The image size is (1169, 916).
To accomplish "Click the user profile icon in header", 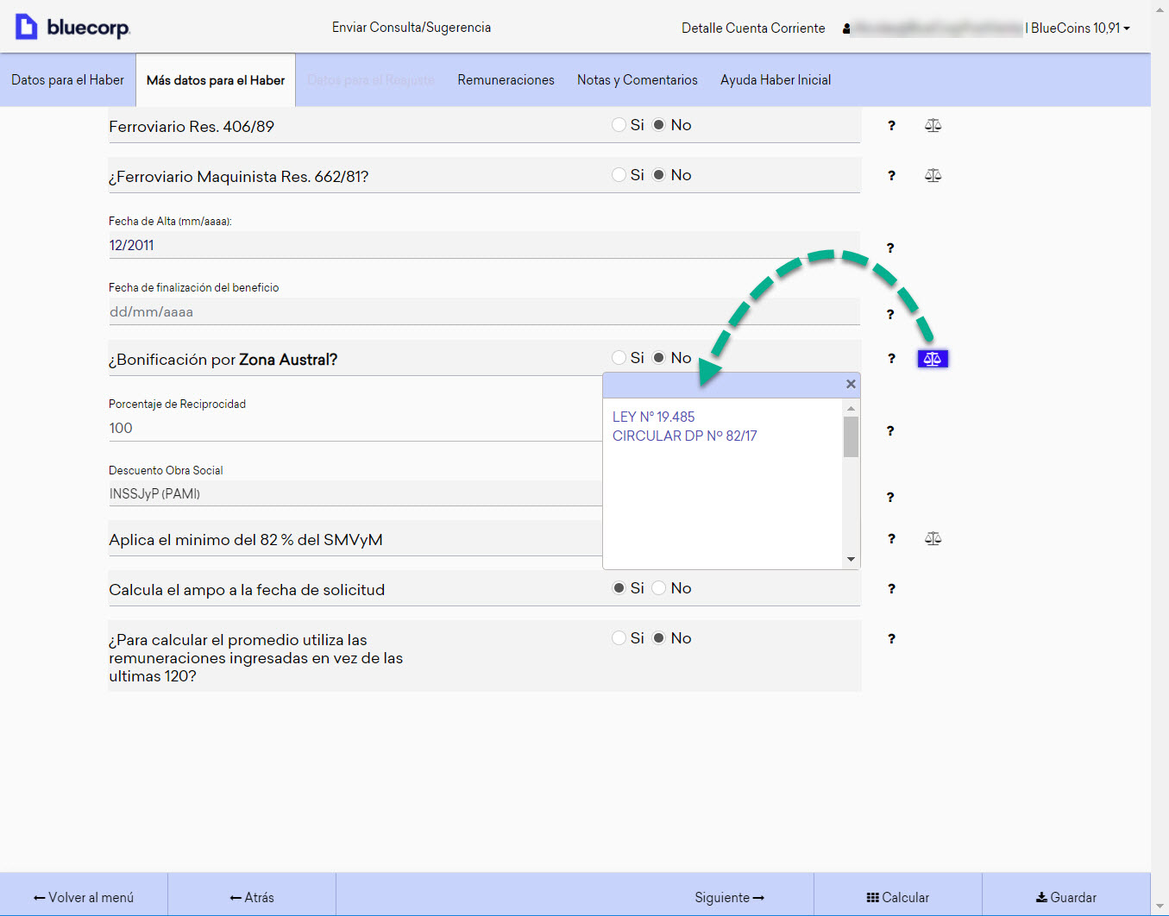I will pyautogui.click(x=846, y=28).
